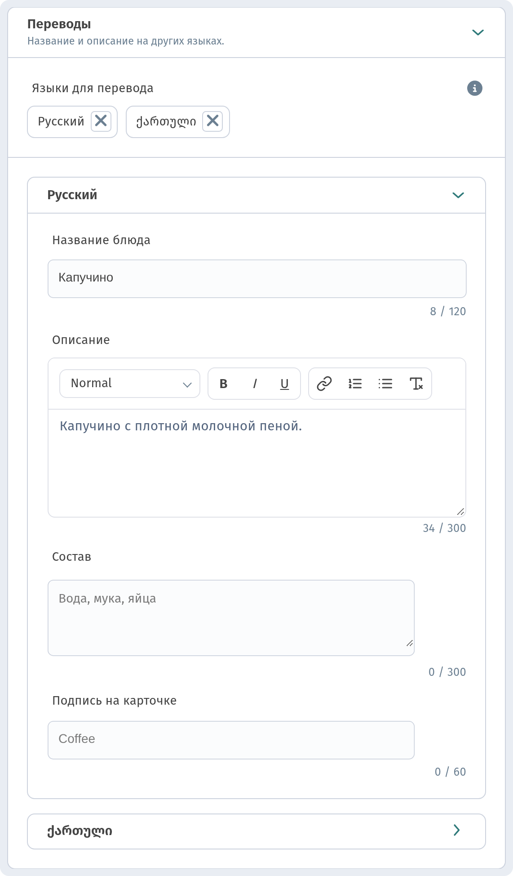Show info about translation languages
The height and width of the screenshot is (876, 513).
pos(475,88)
